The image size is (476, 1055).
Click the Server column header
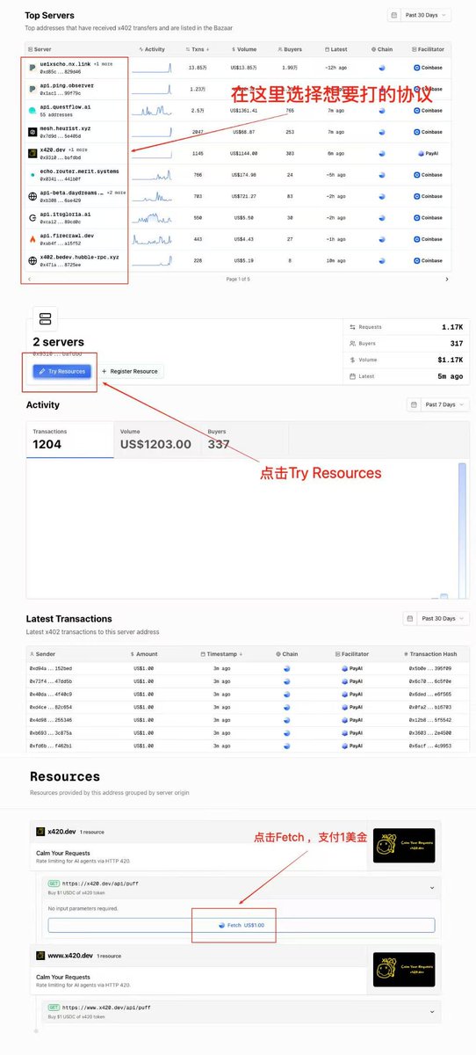pyautogui.click(x=40, y=49)
